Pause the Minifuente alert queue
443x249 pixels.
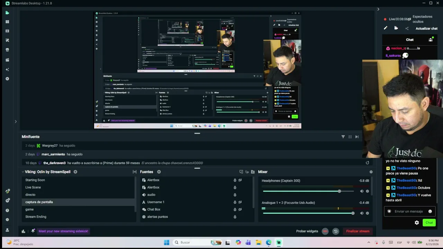[x=350, y=137]
